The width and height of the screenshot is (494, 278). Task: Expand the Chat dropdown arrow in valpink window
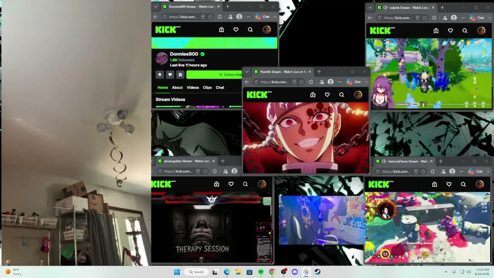pyautogui.click(x=489, y=18)
